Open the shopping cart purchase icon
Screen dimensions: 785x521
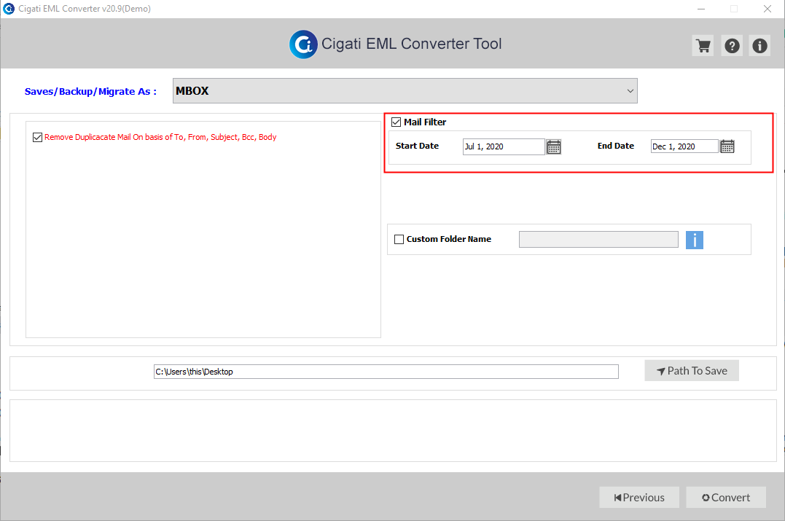[x=703, y=46]
